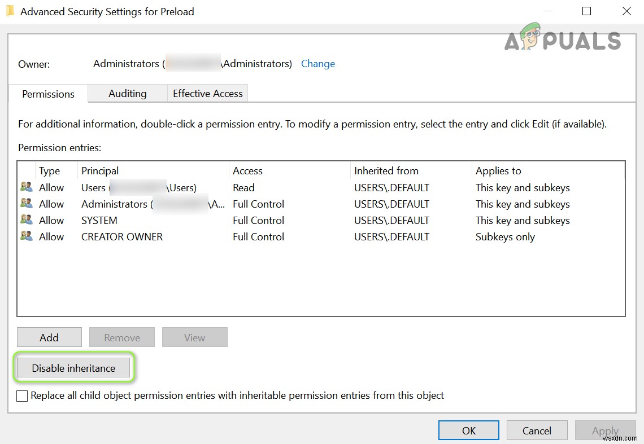644x444 pixels.
Task: Confirm with the OK button
Action: pos(468,430)
